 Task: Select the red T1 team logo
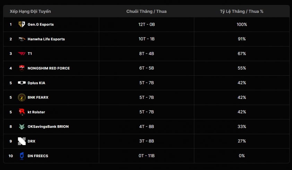coord(22,54)
